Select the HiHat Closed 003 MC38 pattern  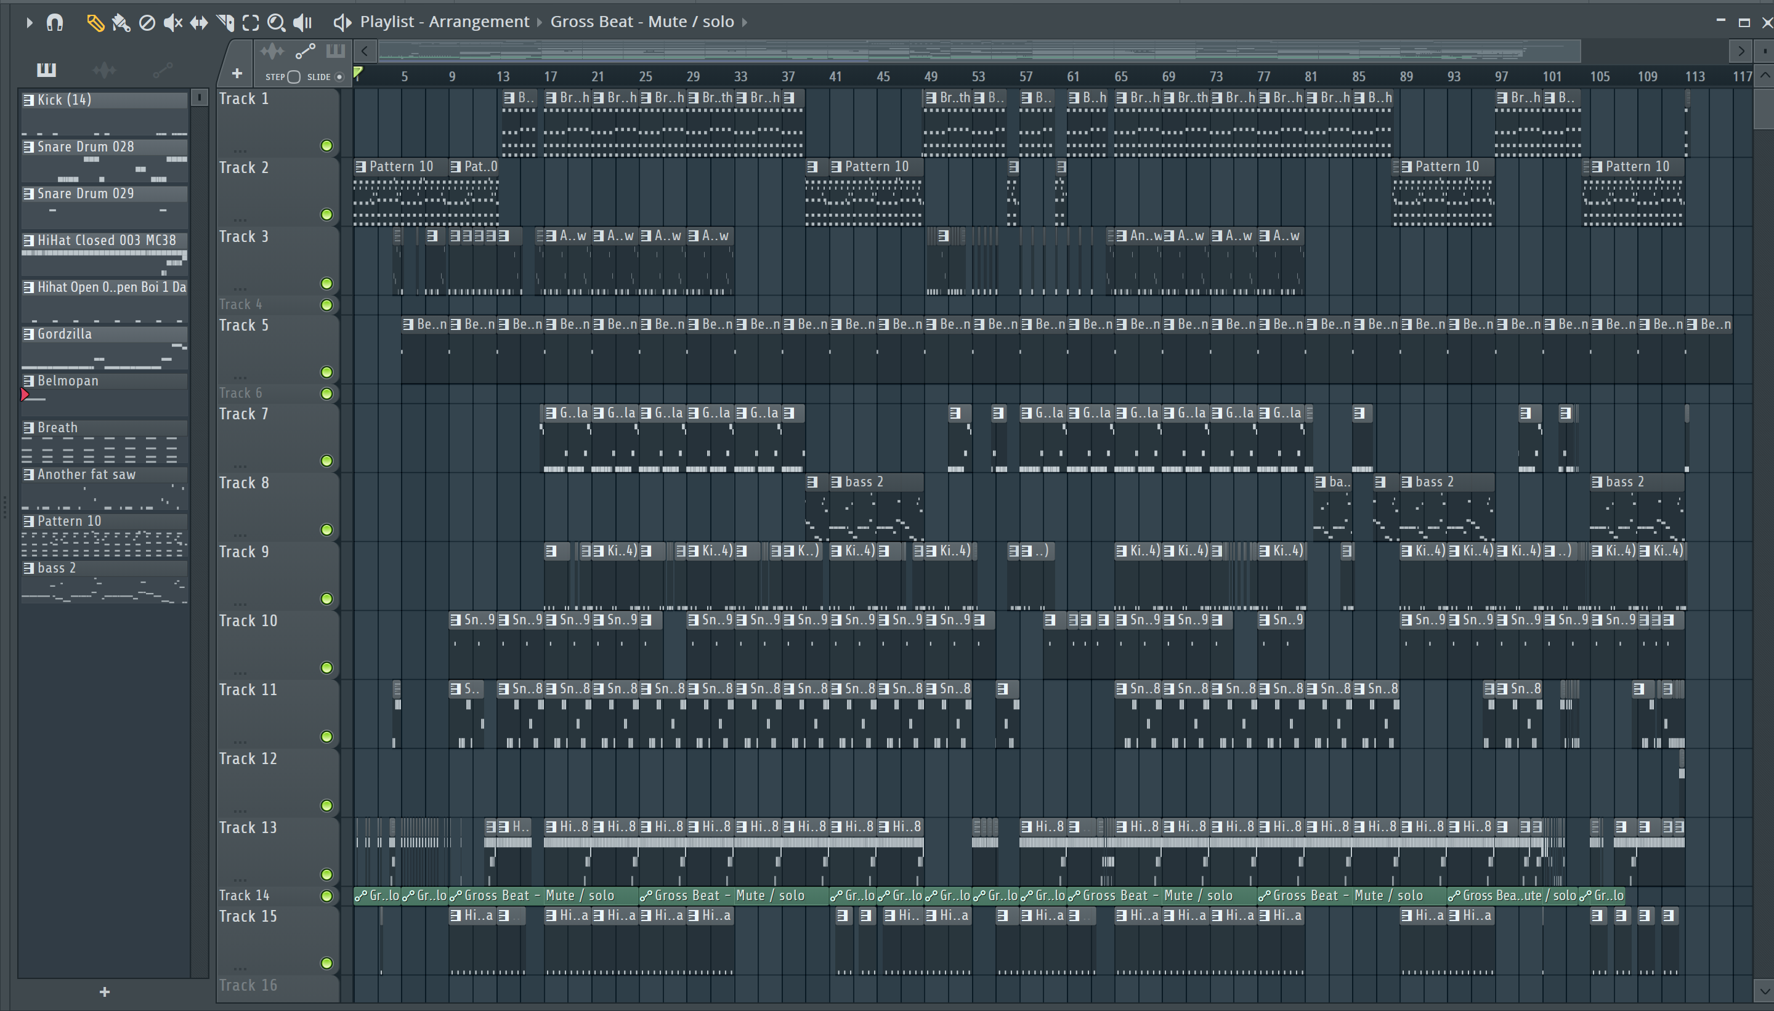104,254
